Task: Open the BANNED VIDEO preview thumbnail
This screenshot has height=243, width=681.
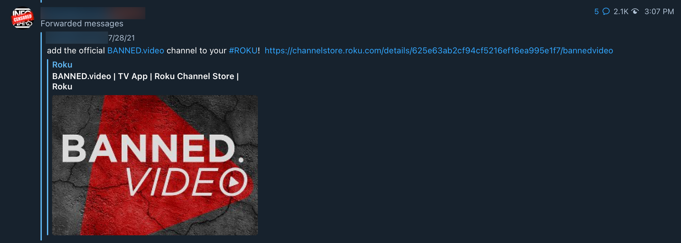Action: pyautogui.click(x=155, y=165)
